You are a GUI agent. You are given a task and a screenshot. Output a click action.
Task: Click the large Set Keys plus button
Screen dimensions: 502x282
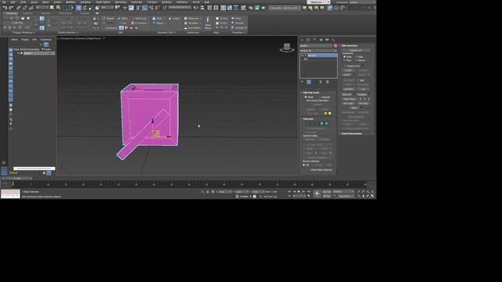tap(317, 193)
